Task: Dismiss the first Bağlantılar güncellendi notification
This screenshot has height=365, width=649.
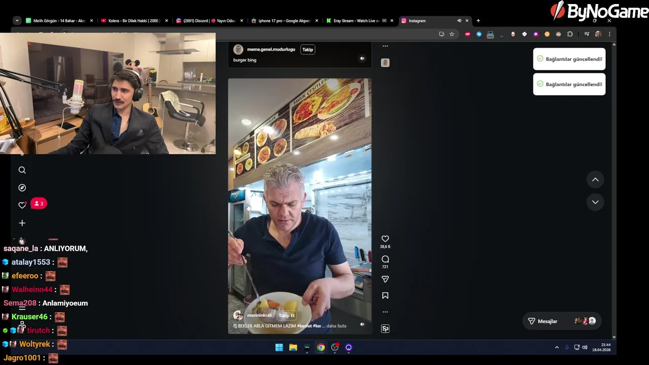Action: tap(569, 59)
